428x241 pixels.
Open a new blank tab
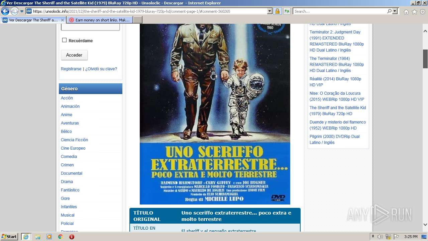[138, 20]
